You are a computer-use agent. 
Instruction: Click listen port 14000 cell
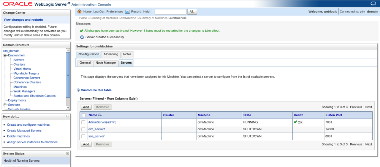[x=348, y=129]
